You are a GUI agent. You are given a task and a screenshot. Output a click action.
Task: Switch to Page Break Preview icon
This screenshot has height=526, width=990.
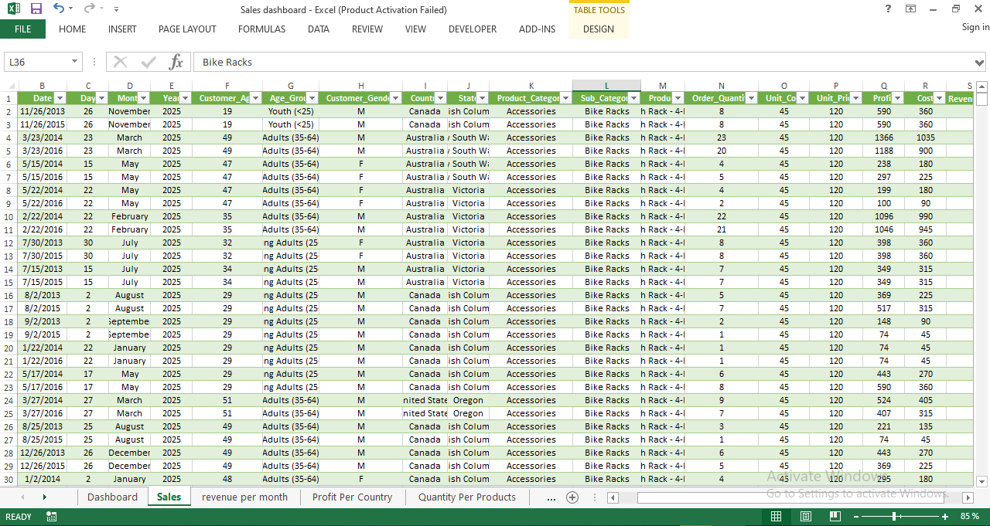click(x=835, y=516)
